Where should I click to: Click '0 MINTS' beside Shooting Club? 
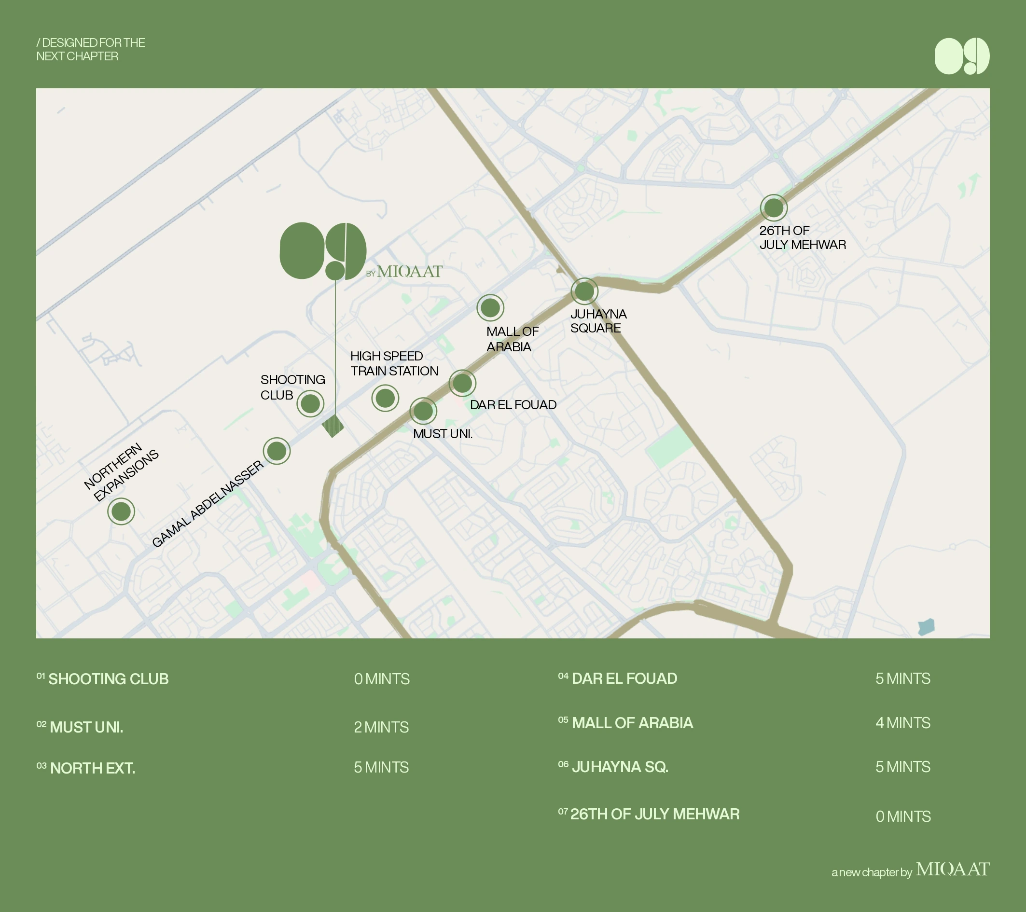click(382, 678)
